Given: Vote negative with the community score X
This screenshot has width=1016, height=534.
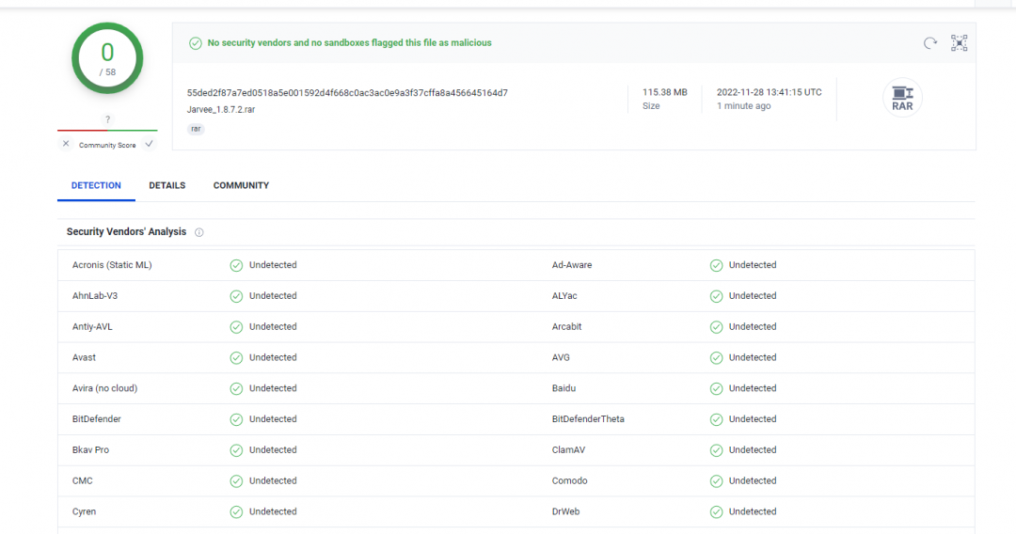Looking at the screenshot, I should point(66,144).
